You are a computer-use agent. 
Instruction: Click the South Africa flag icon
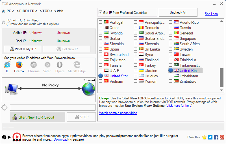pyautogui.click(x=176, y=43)
